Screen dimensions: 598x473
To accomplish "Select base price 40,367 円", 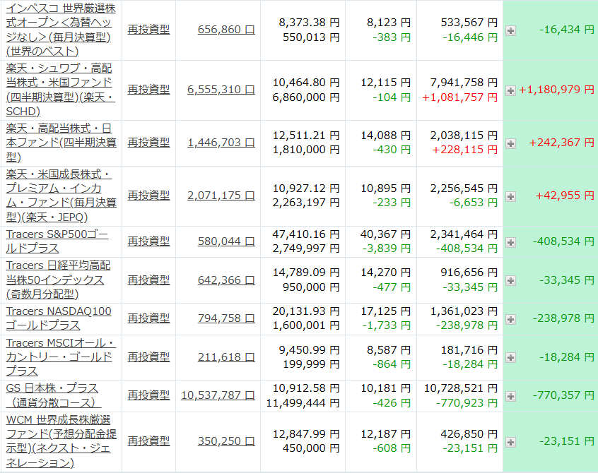I will coord(385,234).
